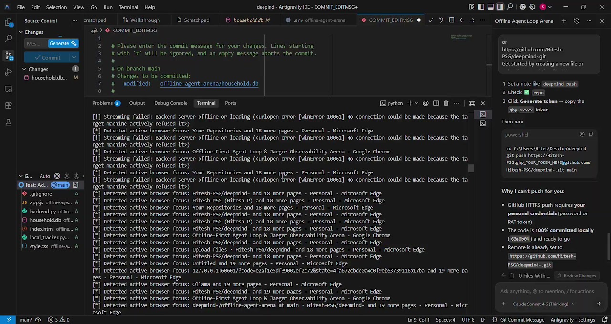Start a new agent conversation with plus icon
The height and width of the screenshot is (324, 611).
click(564, 21)
